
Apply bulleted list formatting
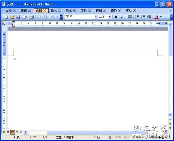pos(143,17)
